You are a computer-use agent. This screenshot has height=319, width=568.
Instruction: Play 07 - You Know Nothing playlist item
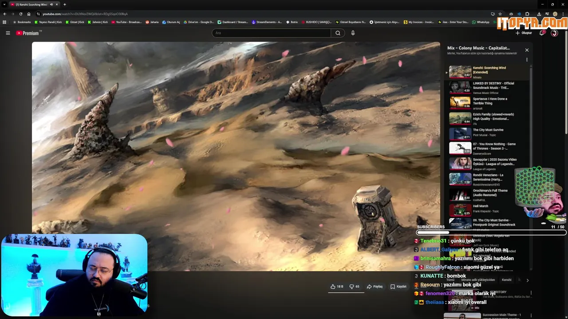[487, 148]
